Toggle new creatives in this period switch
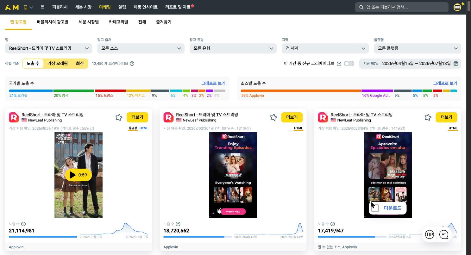The height and width of the screenshot is (255, 471). 349,64
